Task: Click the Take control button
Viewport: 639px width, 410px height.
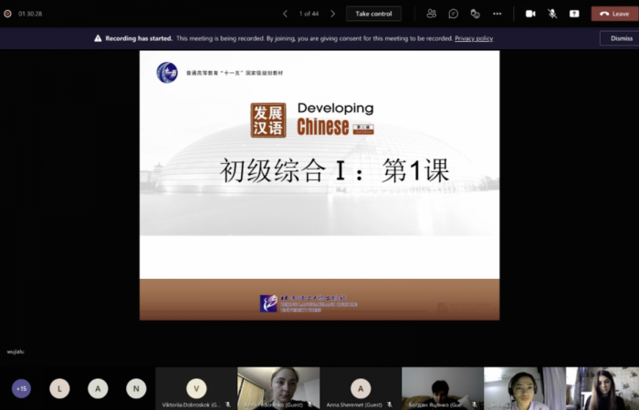Action: pos(373,14)
